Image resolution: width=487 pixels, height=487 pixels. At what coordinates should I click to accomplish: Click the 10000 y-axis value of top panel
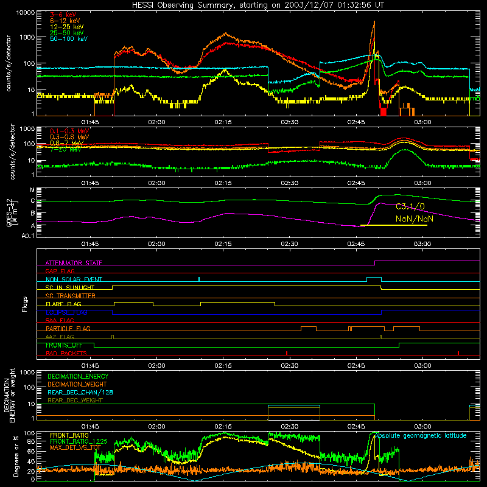click(x=26, y=12)
